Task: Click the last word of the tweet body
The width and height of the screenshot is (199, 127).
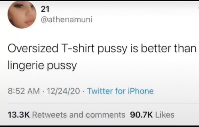Action: 62,66
